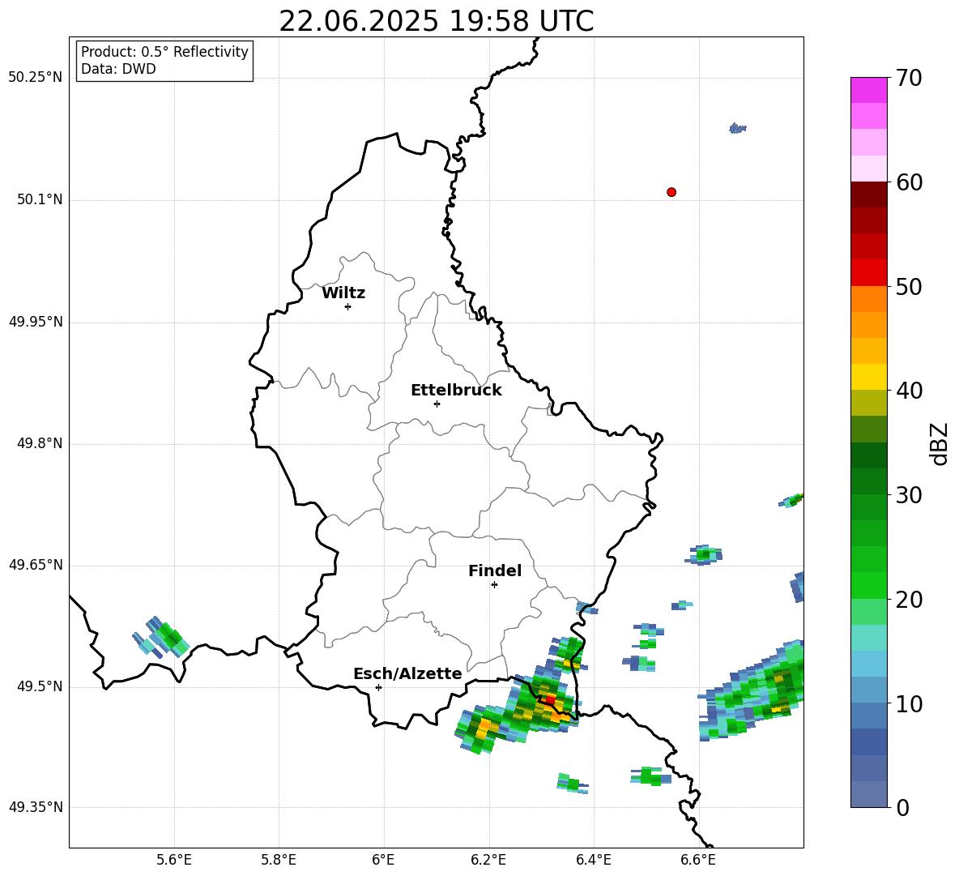959x876 pixels.
Task: Click the colorbar tick label 60
Action: 909,182
